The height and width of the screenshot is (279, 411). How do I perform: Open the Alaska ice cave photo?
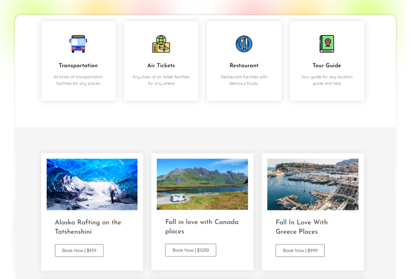[92, 184]
